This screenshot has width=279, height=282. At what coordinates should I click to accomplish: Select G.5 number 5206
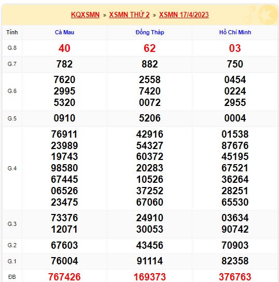[150, 118]
